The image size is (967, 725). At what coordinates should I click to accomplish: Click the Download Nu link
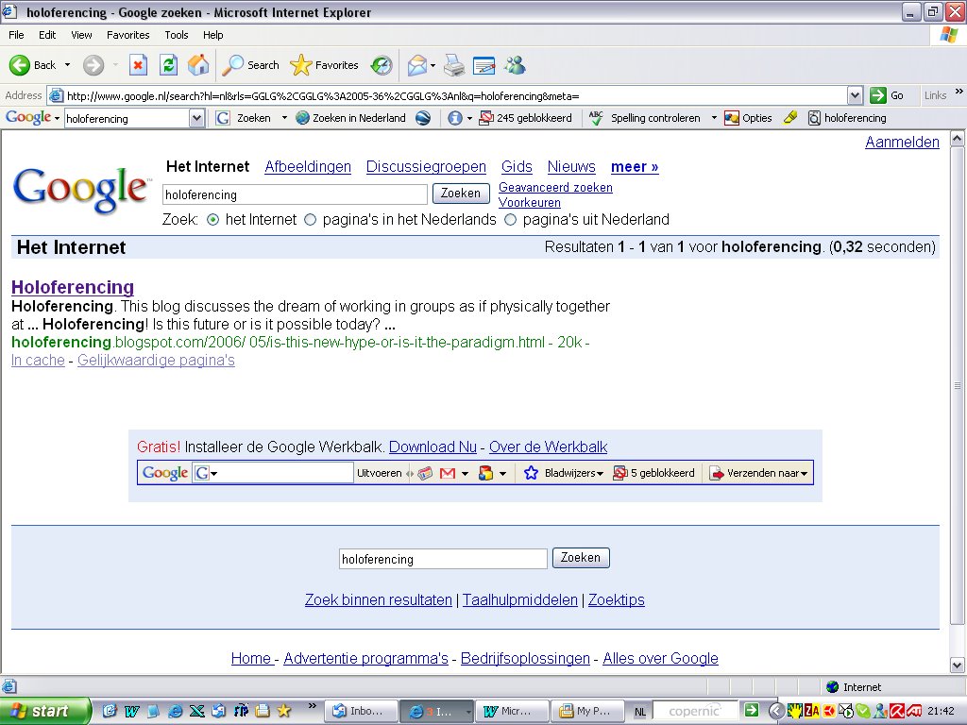pos(433,447)
